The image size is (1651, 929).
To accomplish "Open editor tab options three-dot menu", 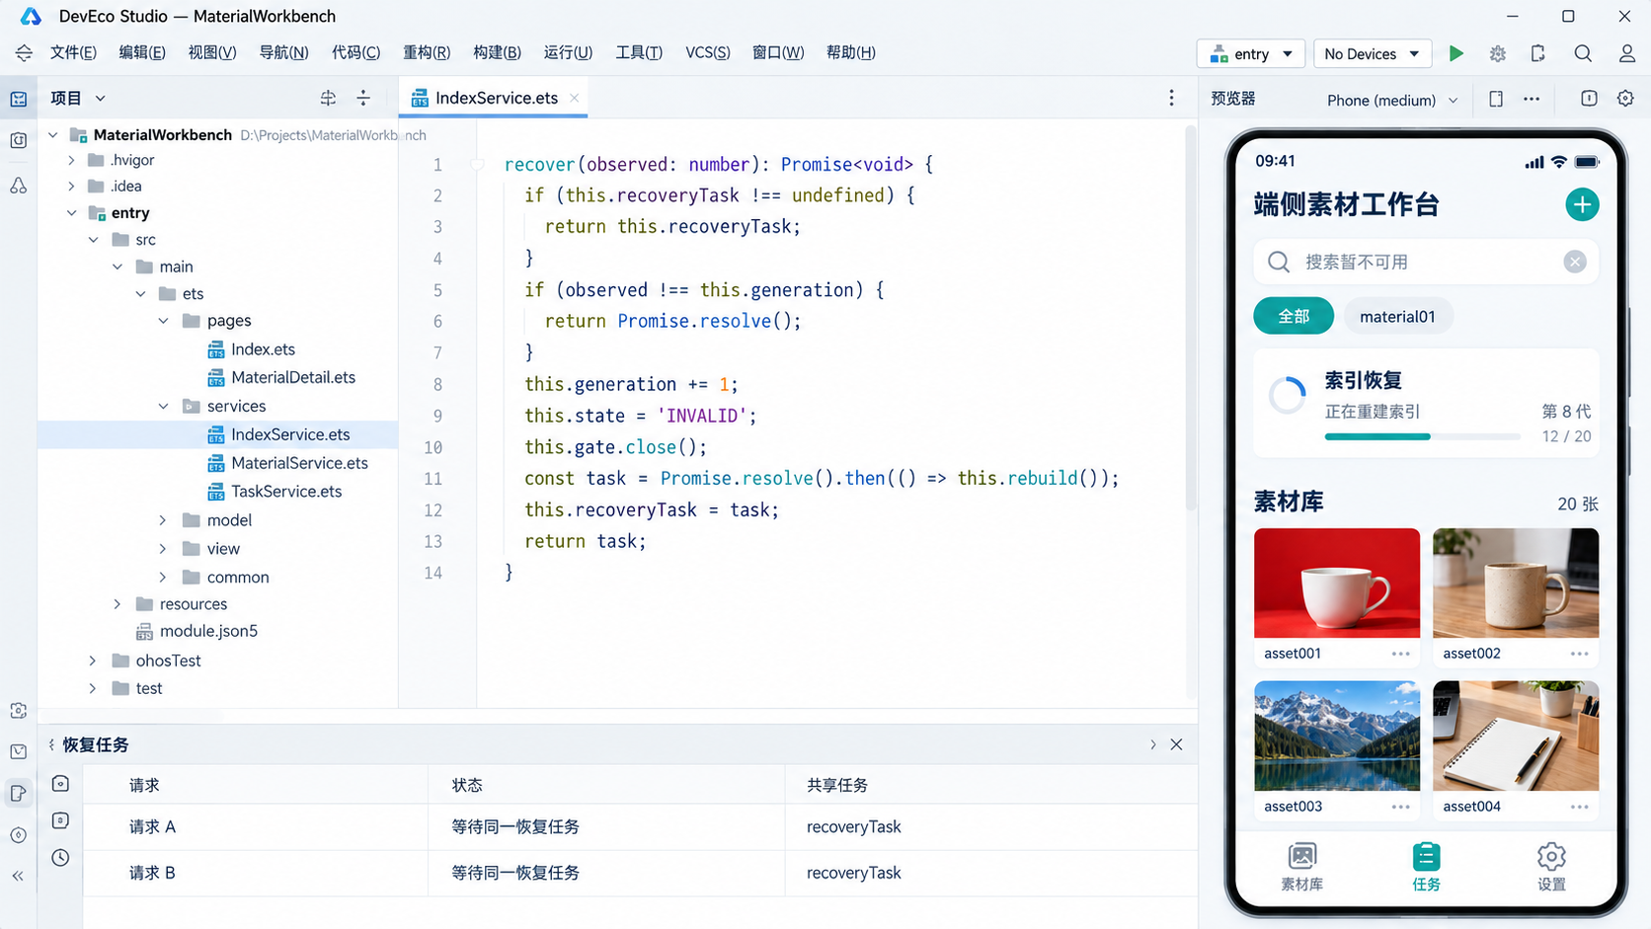I will coord(1171,98).
